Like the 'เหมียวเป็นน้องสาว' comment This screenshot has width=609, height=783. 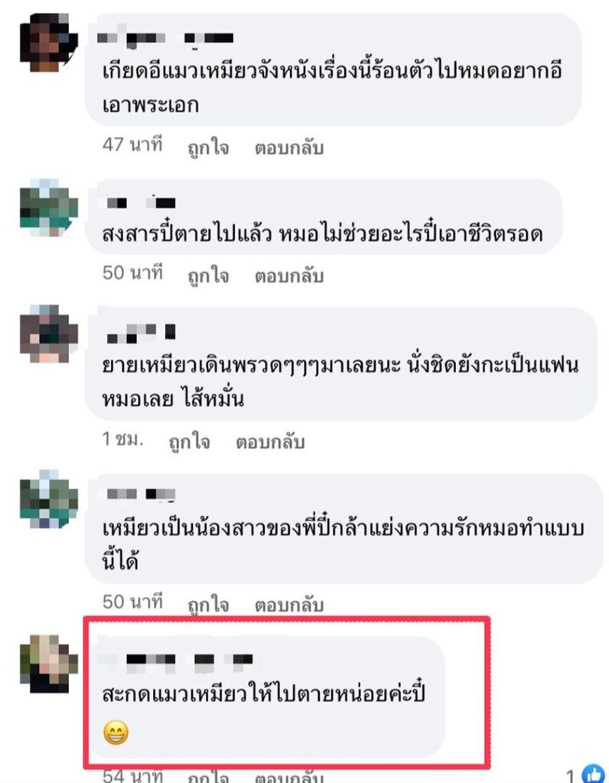pos(208,605)
